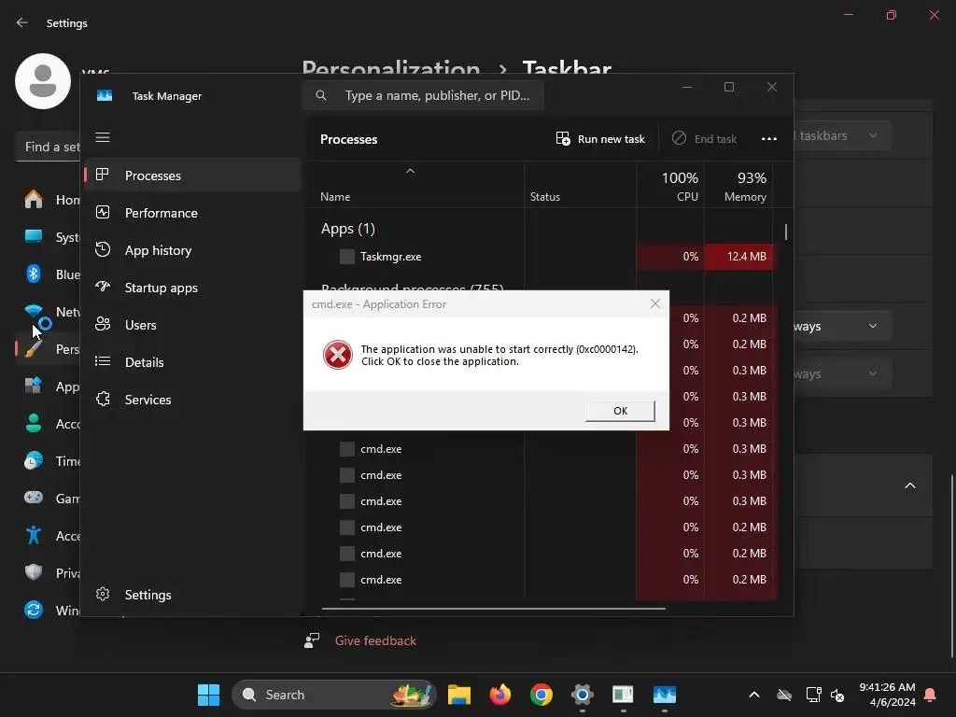
Task: Click Taskmgr.exe process icon
Action: (x=347, y=257)
